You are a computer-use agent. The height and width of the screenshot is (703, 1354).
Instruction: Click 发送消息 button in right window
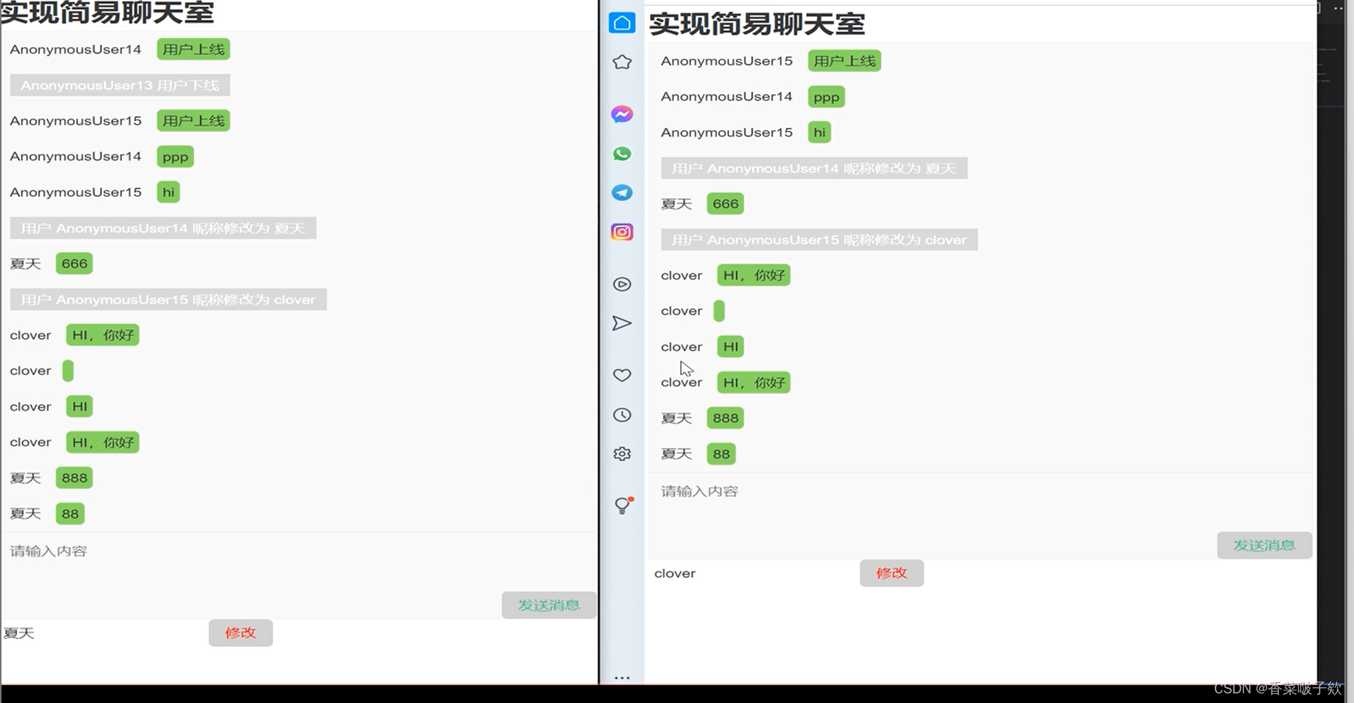tap(1264, 545)
